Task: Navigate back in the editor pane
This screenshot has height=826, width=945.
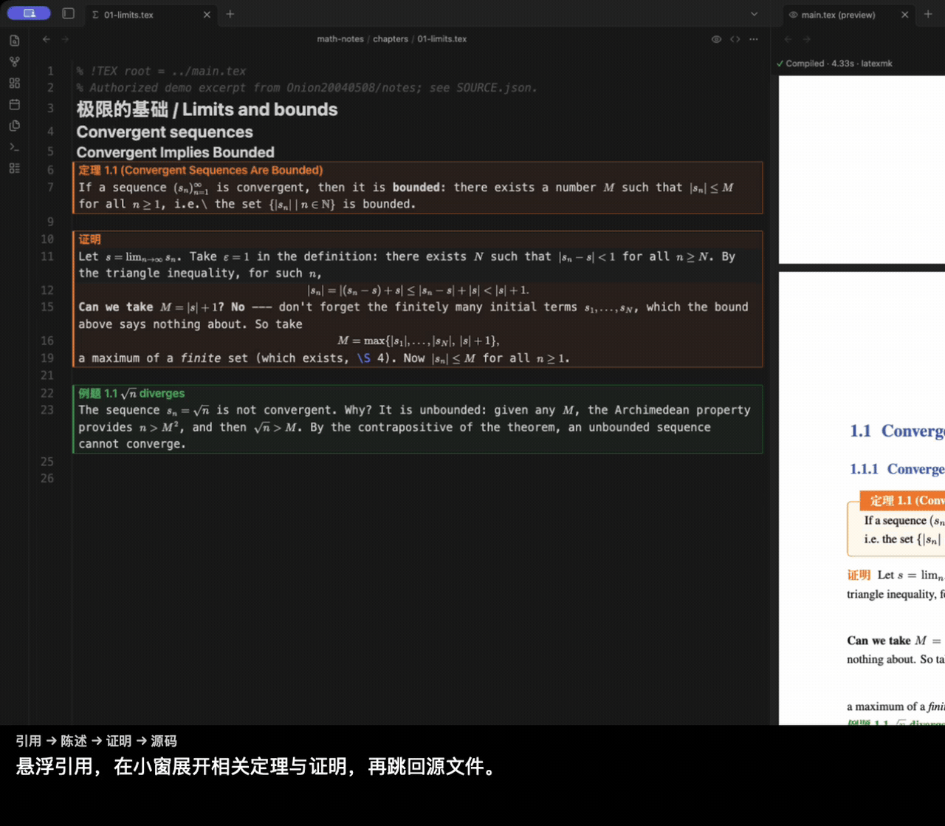Action: click(x=47, y=39)
